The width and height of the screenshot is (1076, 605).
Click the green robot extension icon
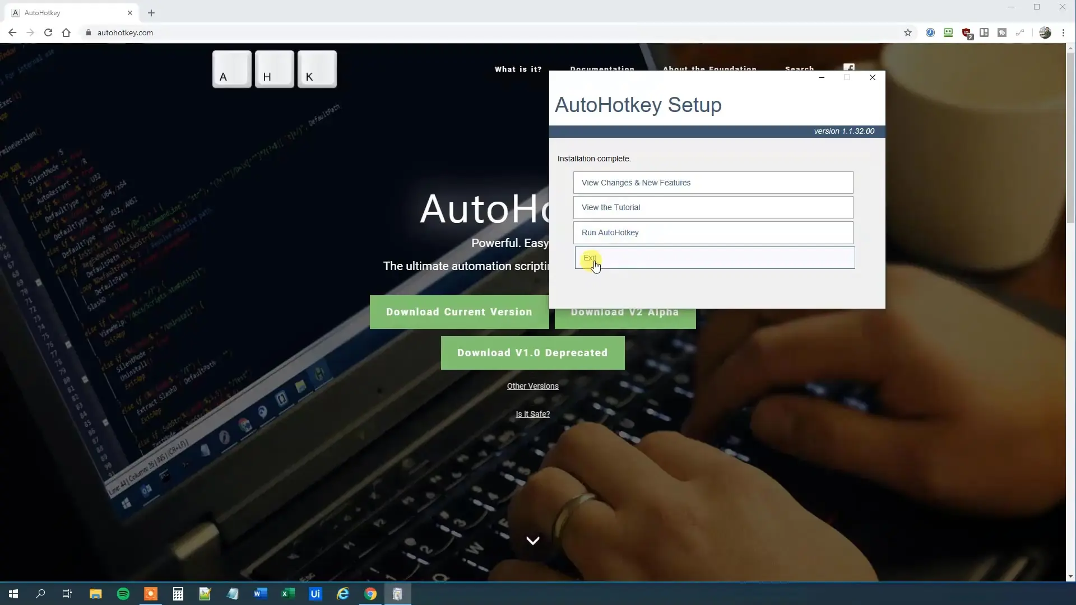[x=948, y=32]
